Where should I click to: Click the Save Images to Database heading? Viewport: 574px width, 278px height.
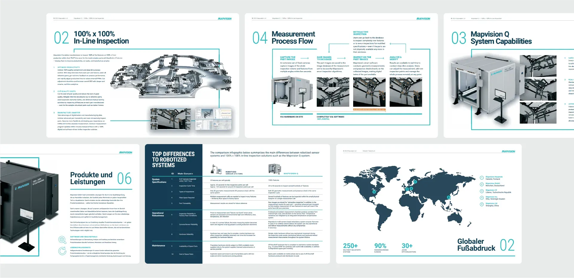324,58
